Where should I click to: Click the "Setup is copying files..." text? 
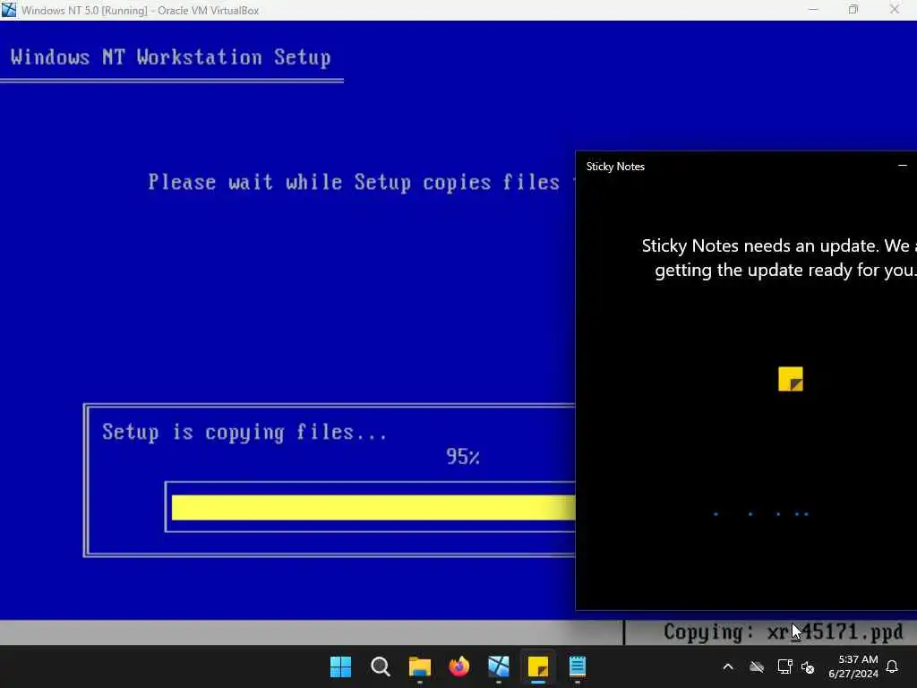click(244, 433)
